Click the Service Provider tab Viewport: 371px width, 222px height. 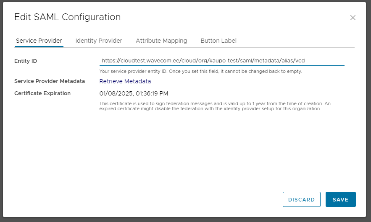pos(39,41)
